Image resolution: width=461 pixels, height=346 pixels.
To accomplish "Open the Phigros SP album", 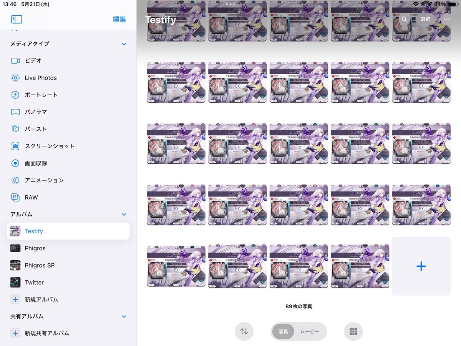I will [68, 265].
